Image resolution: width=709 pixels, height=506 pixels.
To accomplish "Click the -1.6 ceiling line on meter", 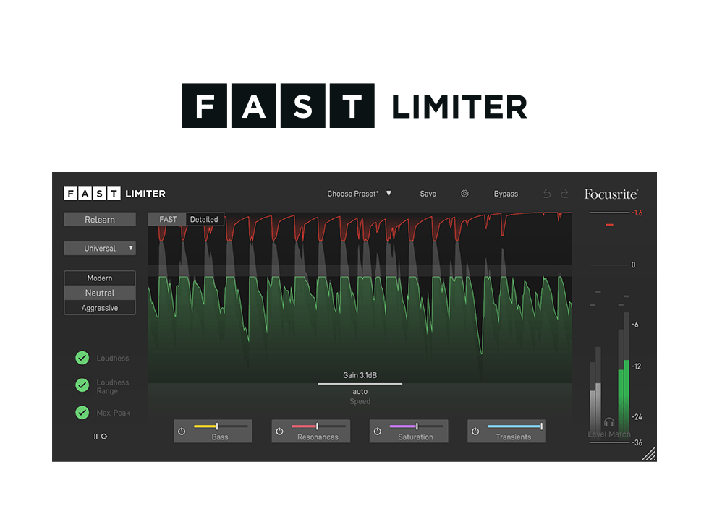I will click(609, 213).
